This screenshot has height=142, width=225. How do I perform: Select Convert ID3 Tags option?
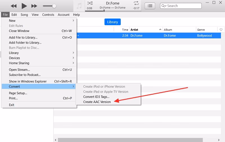108,97
